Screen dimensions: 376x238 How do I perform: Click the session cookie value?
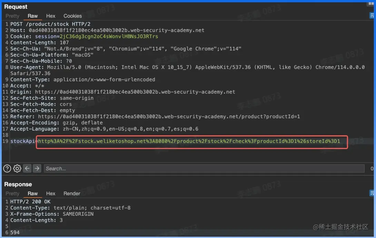[109, 37]
